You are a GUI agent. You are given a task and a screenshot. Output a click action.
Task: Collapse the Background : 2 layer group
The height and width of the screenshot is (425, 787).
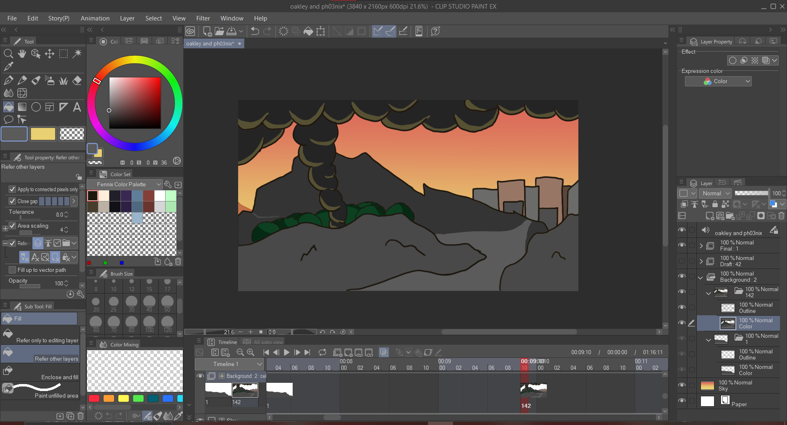coord(701,278)
